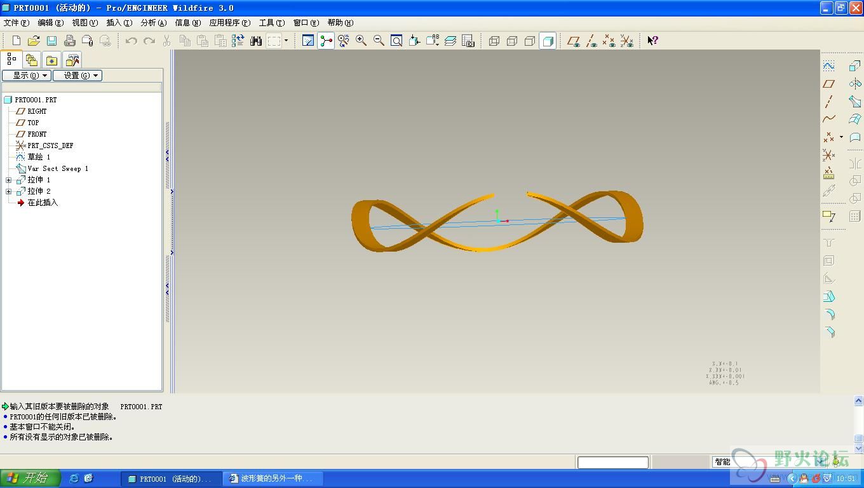Open the 编辑(E) menu
Screen dimensions: 864x488
pos(51,23)
